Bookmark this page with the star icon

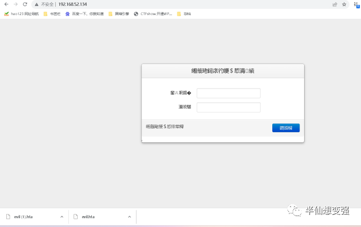tap(344, 4)
